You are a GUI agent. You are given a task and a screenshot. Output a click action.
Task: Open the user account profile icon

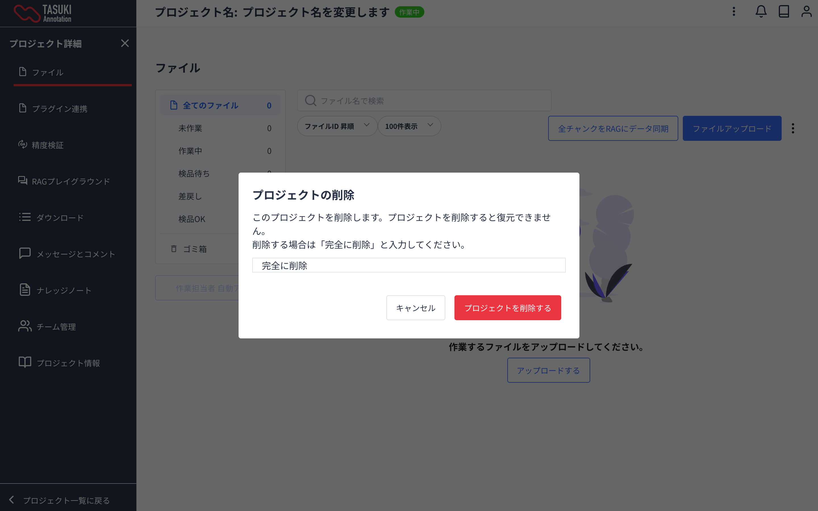pos(806,12)
